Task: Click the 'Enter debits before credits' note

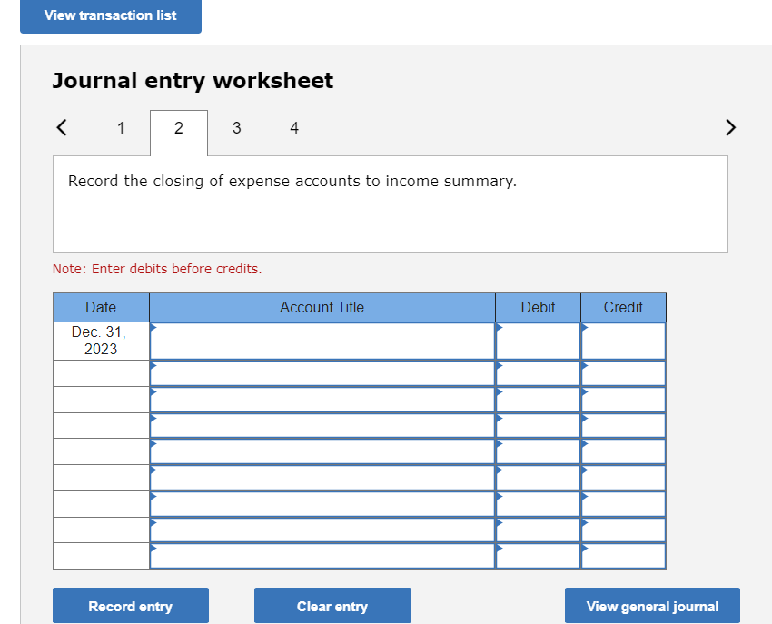Action: coord(157,269)
